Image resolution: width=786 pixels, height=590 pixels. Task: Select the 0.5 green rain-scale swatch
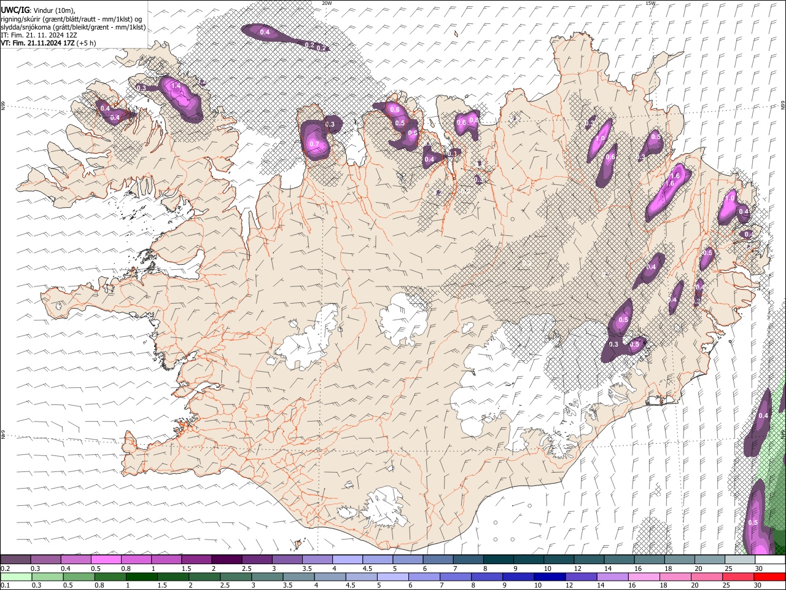pyautogui.click(x=79, y=576)
